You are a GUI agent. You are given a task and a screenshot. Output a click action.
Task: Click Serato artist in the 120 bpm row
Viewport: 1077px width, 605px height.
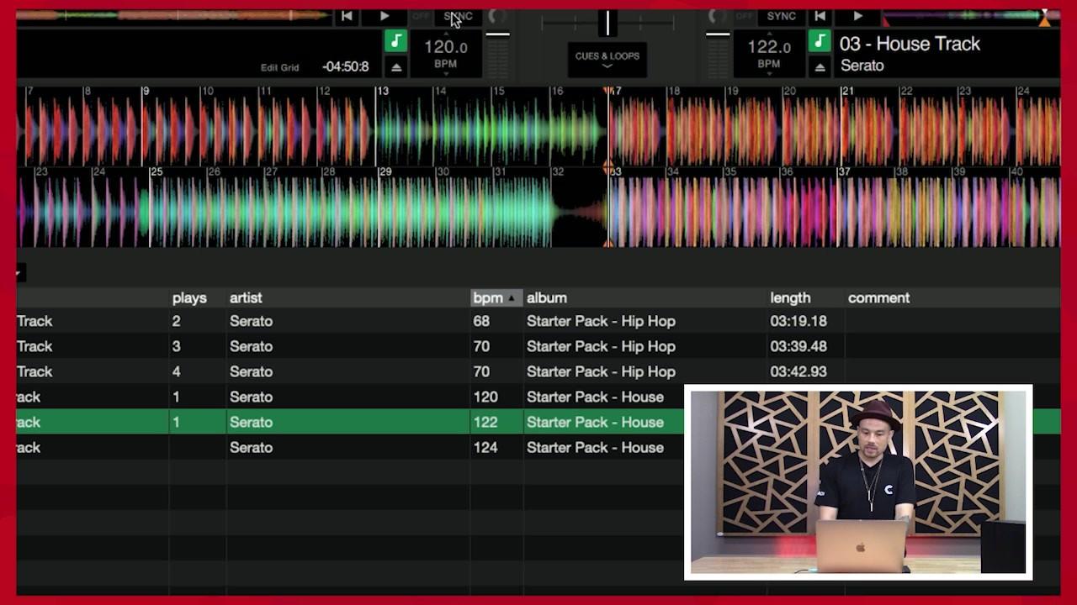coord(251,397)
